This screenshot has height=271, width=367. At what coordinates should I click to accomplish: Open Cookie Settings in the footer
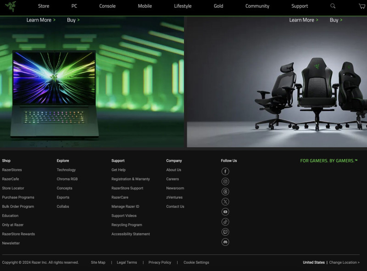point(196,262)
